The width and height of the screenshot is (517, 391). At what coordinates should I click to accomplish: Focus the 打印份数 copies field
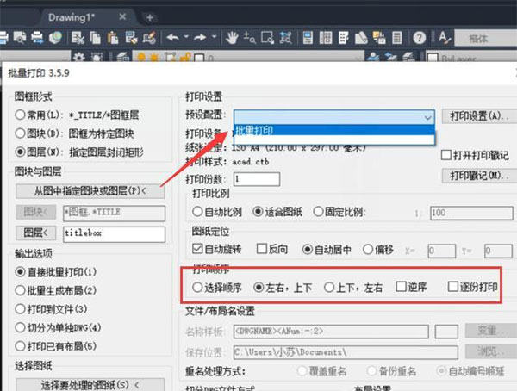[257, 179]
